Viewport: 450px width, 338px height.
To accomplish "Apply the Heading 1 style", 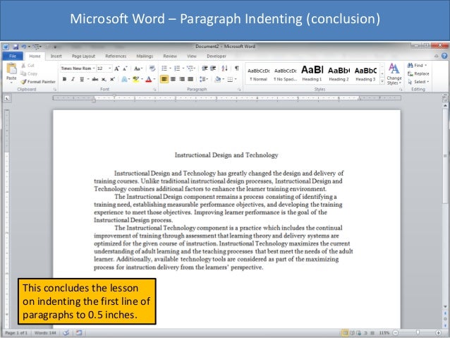I will pyautogui.click(x=312, y=73).
